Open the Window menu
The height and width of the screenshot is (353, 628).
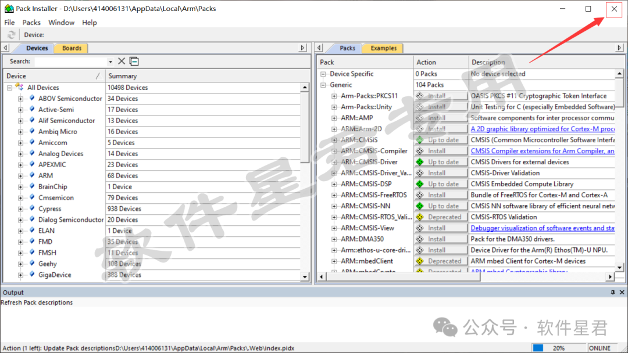pyautogui.click(x=61, y=23)
